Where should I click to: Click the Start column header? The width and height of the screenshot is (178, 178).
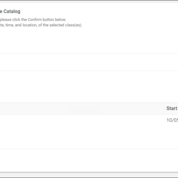172,109
